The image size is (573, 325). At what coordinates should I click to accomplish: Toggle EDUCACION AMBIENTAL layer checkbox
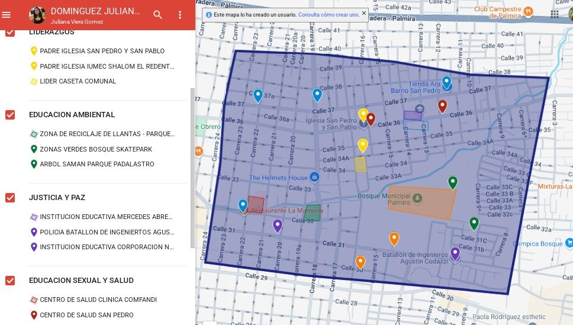click(x=10, y=115)
